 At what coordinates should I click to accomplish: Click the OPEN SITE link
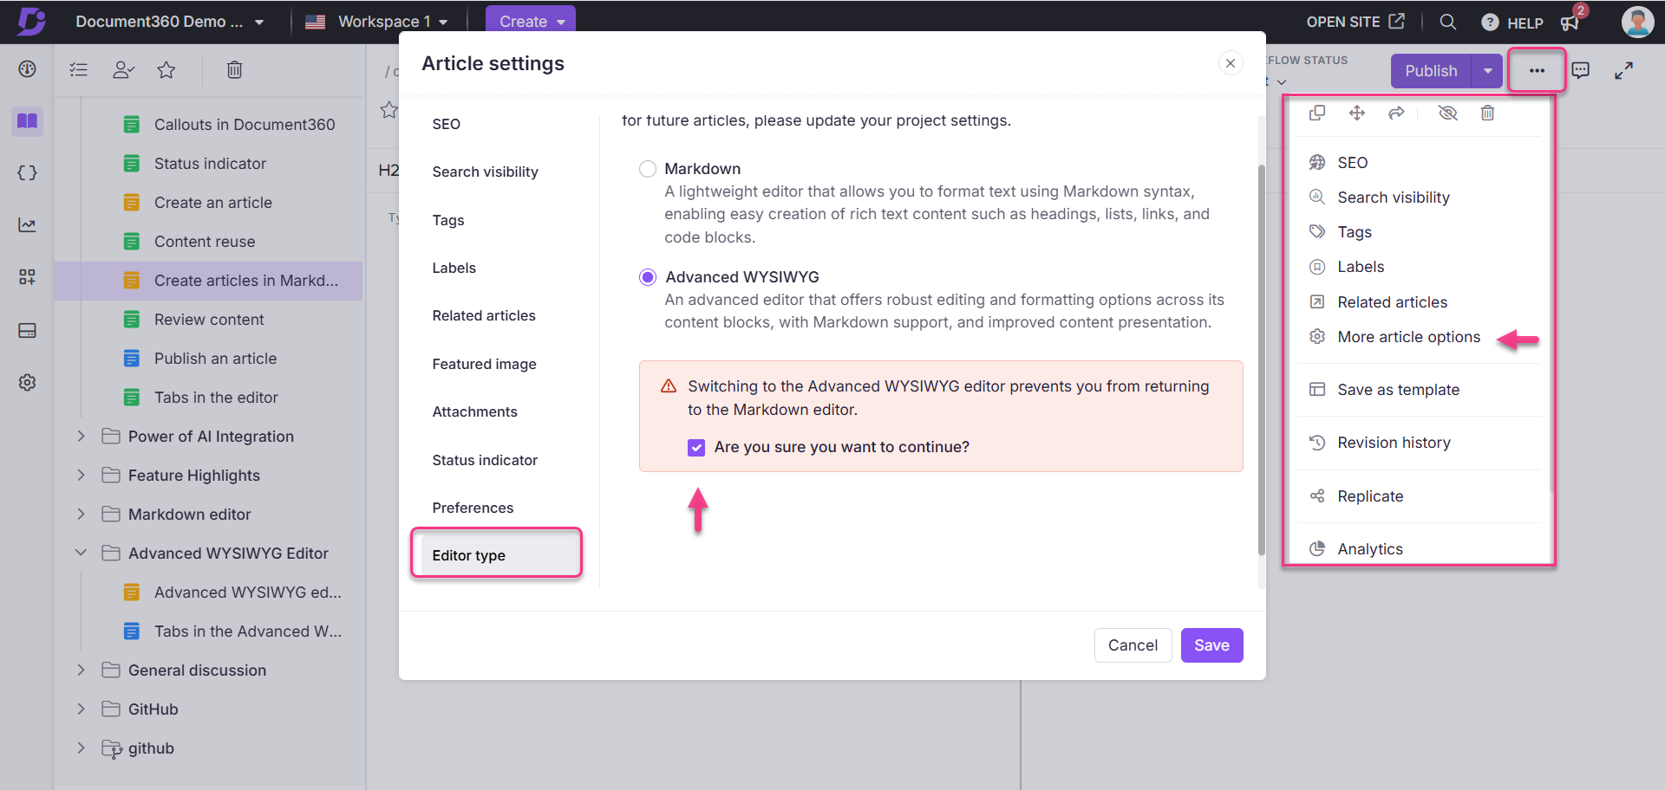(1355, 22)
